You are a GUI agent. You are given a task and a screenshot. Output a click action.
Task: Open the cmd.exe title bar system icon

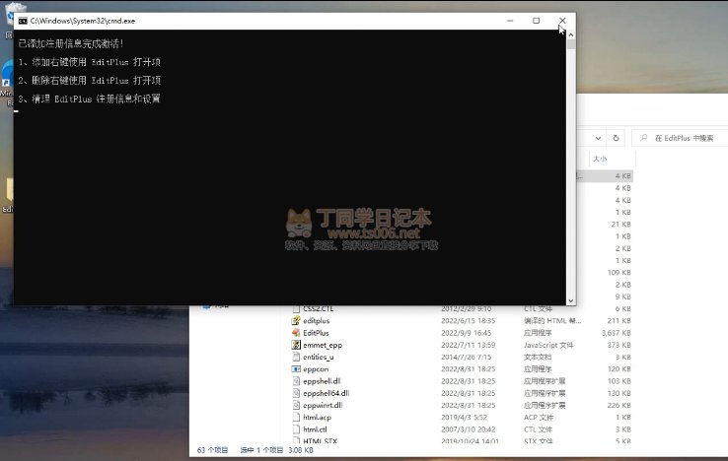[x=23, y=21]
